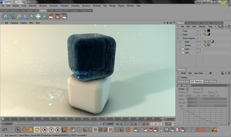The width and height of the screenshot is (231, 137).
Task: Add a cube primitive from the toolbar
Action: [6, 16]
